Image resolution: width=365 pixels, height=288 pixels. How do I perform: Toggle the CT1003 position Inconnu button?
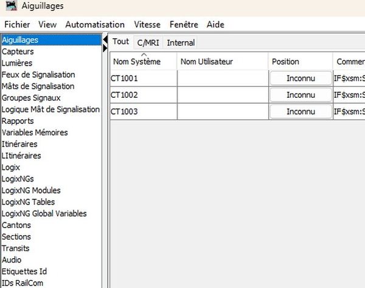[301, 112]
